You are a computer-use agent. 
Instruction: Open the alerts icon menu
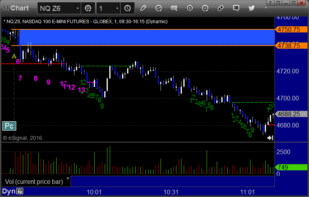click(x=205, y=8)
